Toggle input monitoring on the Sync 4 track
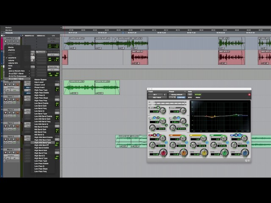 tap(9, 139)
